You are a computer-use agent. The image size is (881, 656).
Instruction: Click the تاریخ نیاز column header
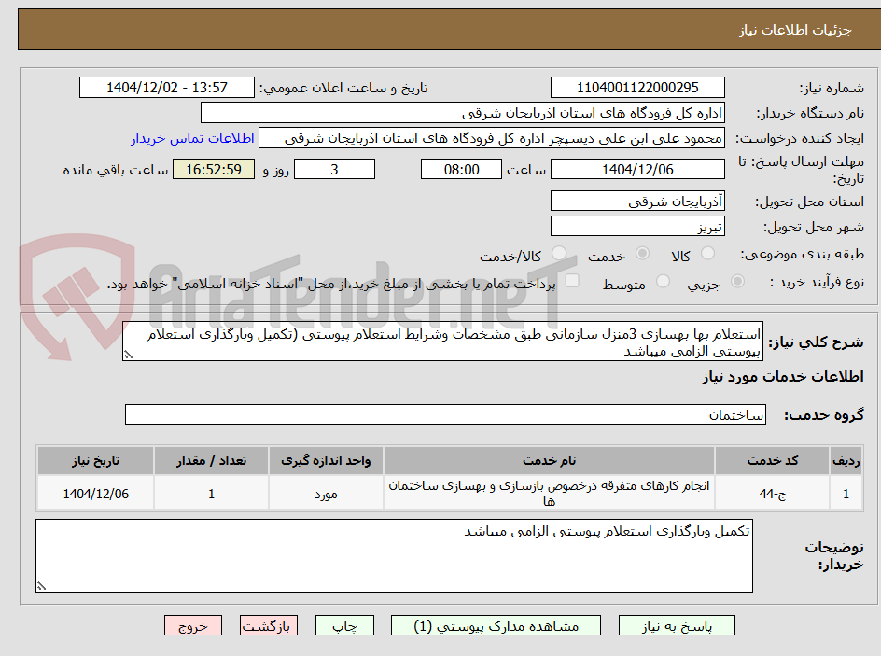coord(95,461)
